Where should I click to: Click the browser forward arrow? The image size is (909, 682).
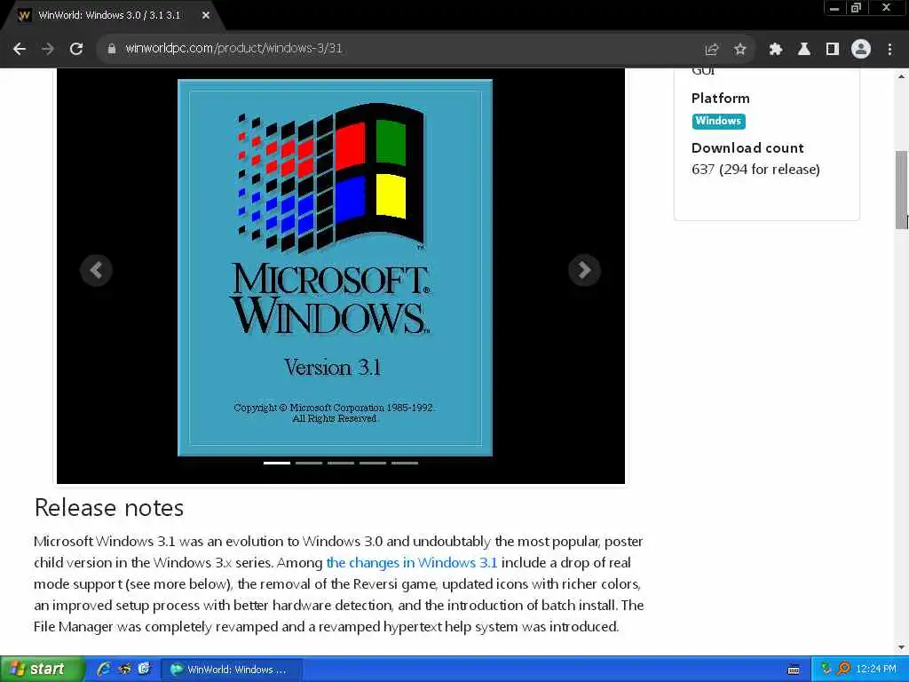pyautogui.click(x=48, y=49)
